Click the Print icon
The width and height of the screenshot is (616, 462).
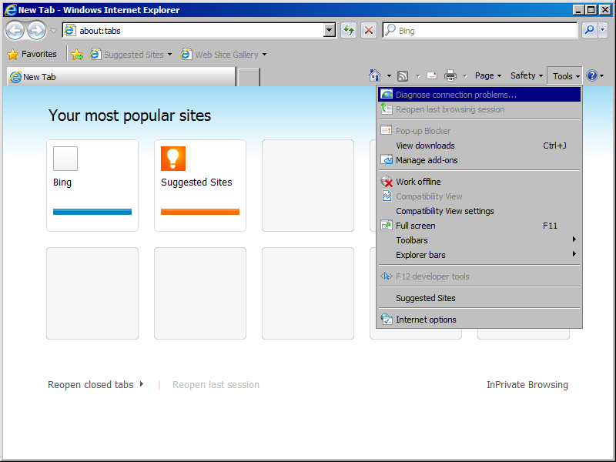[450, 75]
